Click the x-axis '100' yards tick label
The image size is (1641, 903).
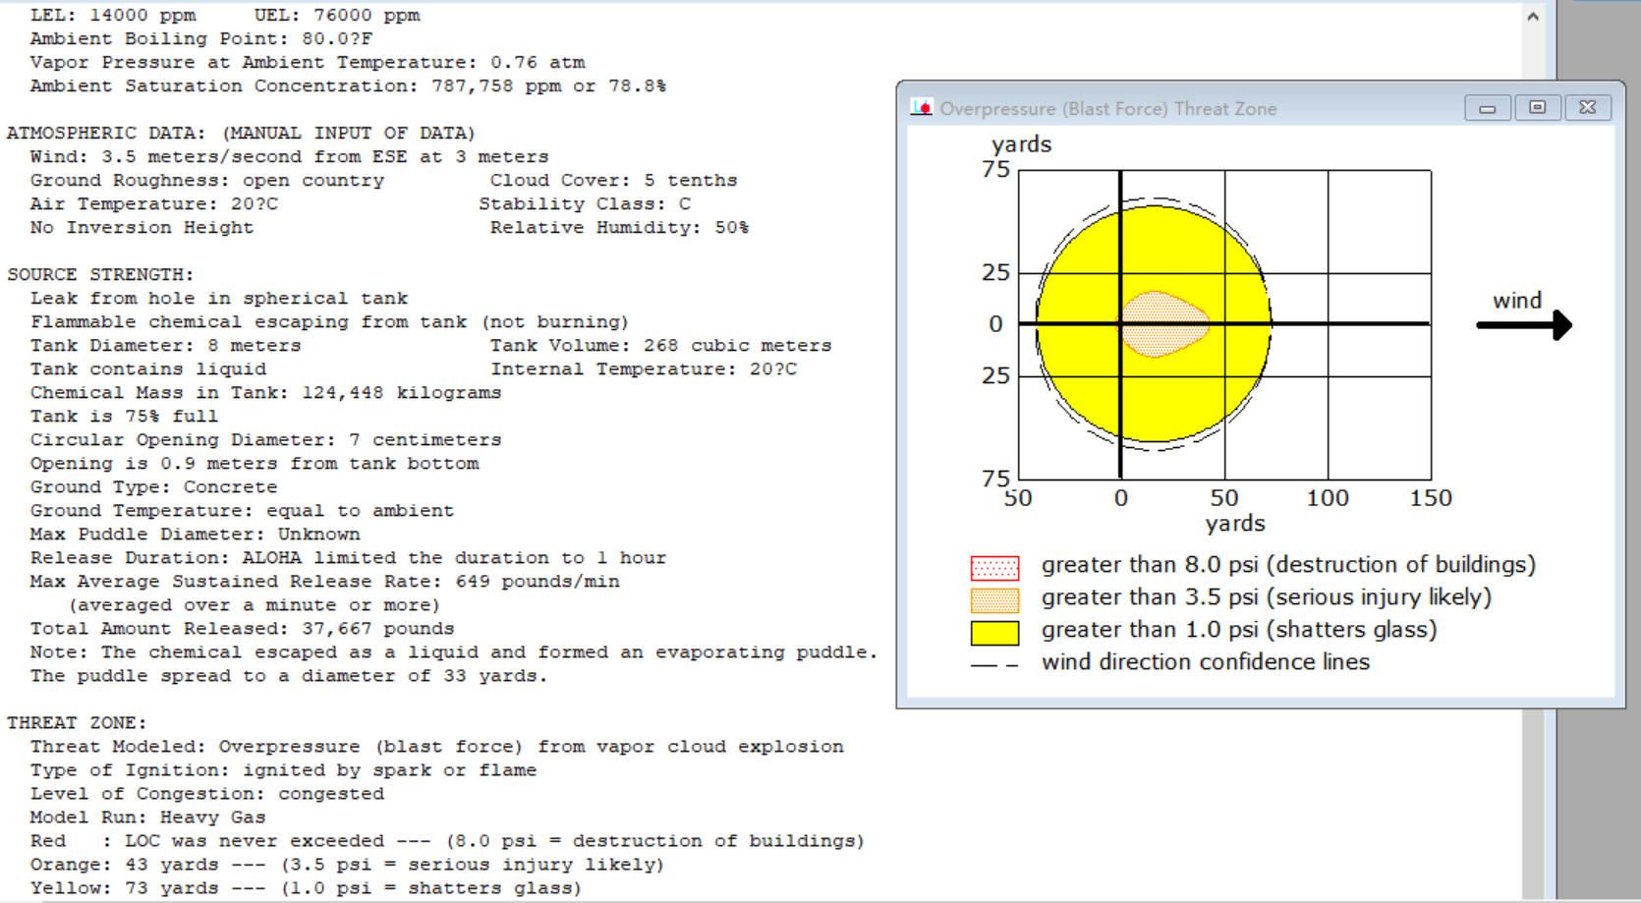coord(1328,498)
